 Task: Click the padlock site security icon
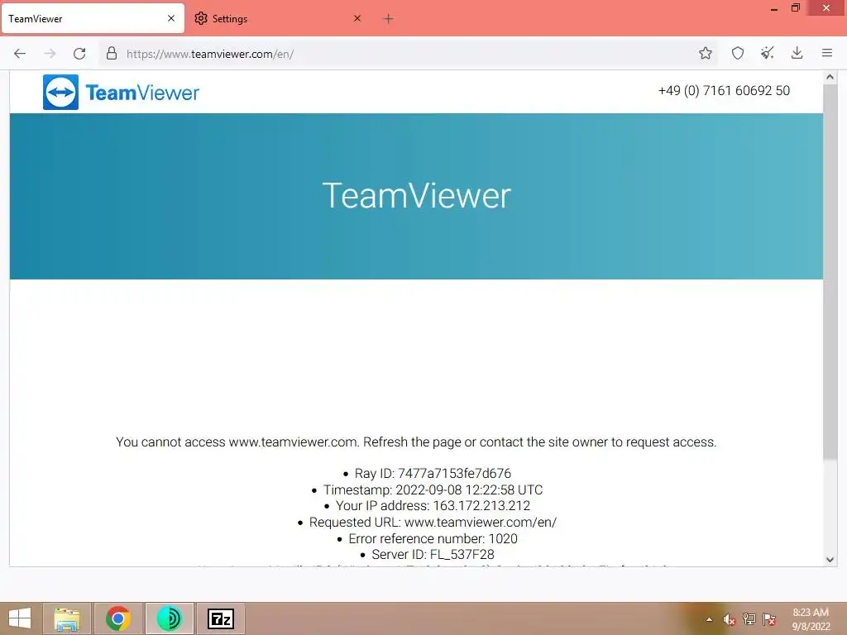pyautogui.click(x=112, y=53)
